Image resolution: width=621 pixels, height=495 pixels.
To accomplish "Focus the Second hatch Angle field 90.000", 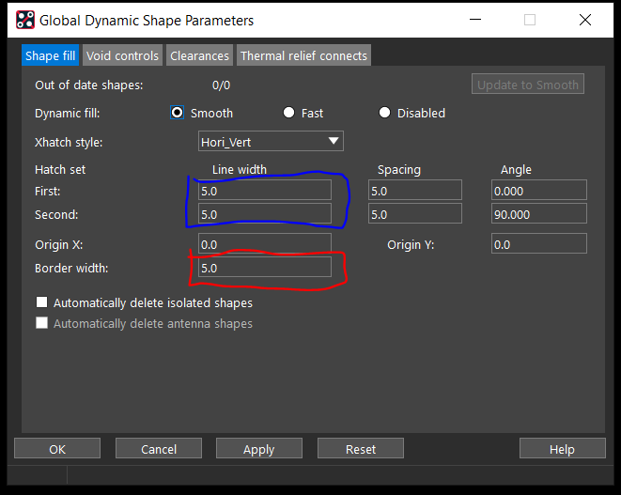I will (x=539, y=214).
